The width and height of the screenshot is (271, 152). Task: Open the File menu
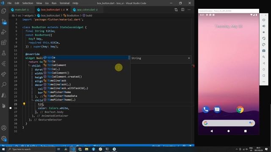pos(9,3)
